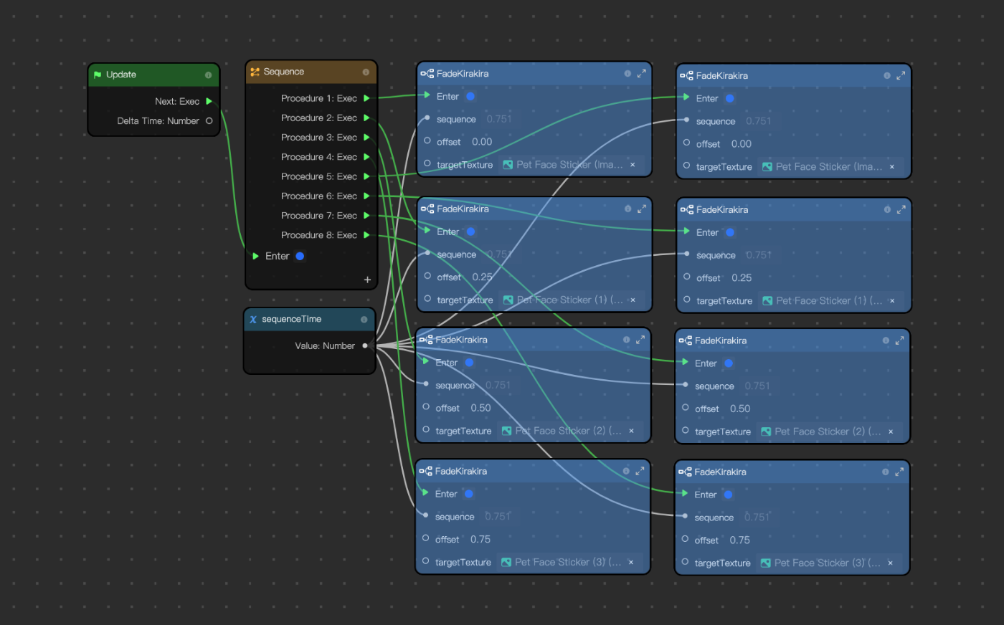Click texture image icon in right-column offset 0.75 targetTexture

pos(765,563)
